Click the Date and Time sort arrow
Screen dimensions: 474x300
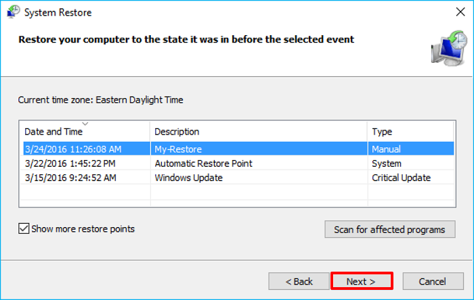pos(85,124)
